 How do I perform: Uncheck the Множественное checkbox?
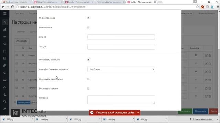(88, 18)
